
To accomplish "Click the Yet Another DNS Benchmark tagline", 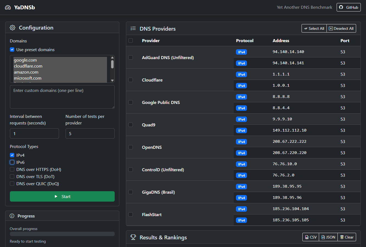I will [305, 7].
